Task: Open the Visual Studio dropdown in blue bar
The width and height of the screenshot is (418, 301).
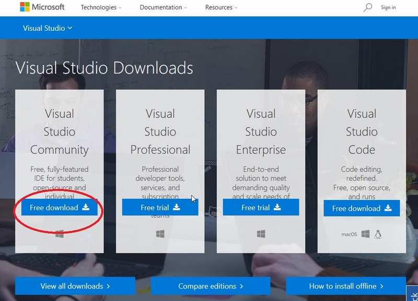Action: pyautogui.click(x=48, y=28)
